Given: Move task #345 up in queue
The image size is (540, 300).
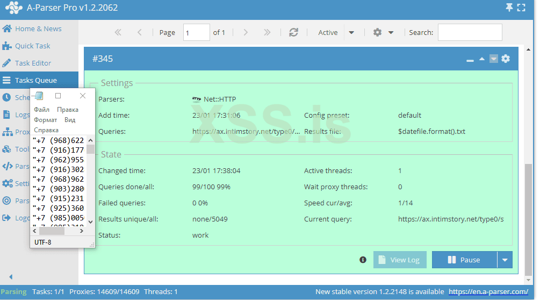Looking at the screenshot, I should click(482, 59).
